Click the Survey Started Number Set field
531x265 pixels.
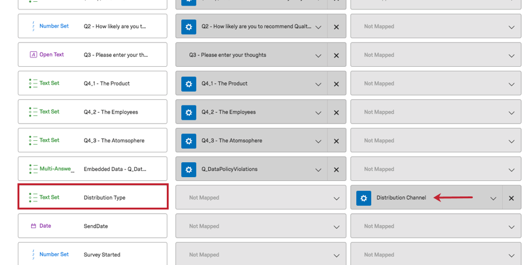pyautogui.click(x=92, y=254)
